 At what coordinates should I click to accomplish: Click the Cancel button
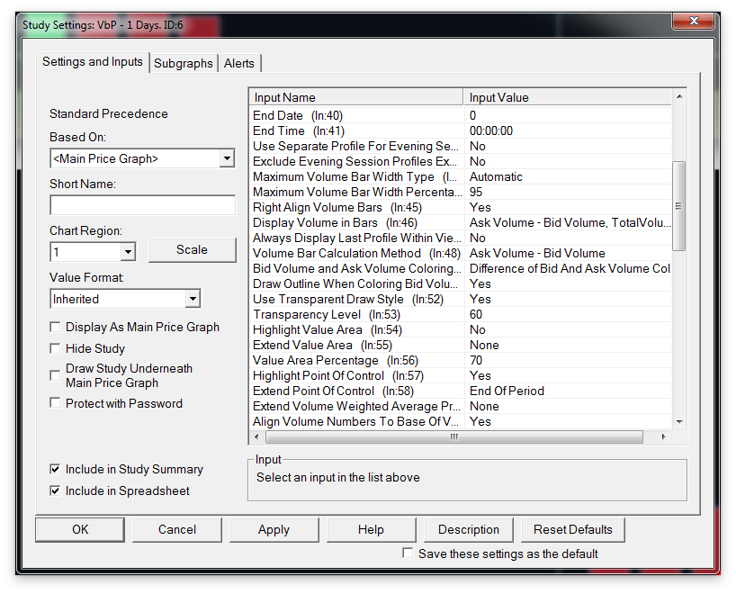tap(177, 530)
